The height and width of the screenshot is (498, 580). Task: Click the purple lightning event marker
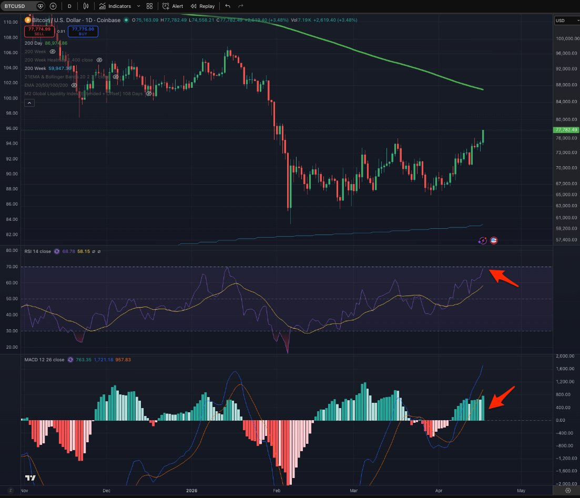coord(482,240)
